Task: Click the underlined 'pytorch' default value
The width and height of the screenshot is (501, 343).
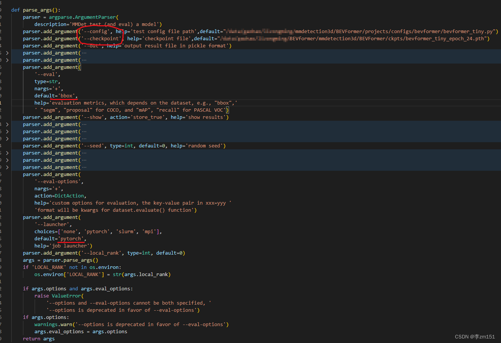Action: 71,238
